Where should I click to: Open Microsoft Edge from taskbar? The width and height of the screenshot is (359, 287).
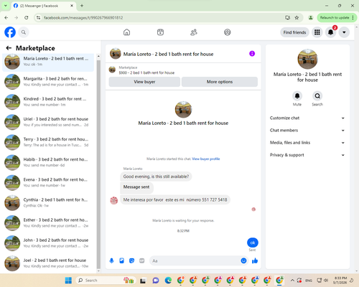(168, 281)
